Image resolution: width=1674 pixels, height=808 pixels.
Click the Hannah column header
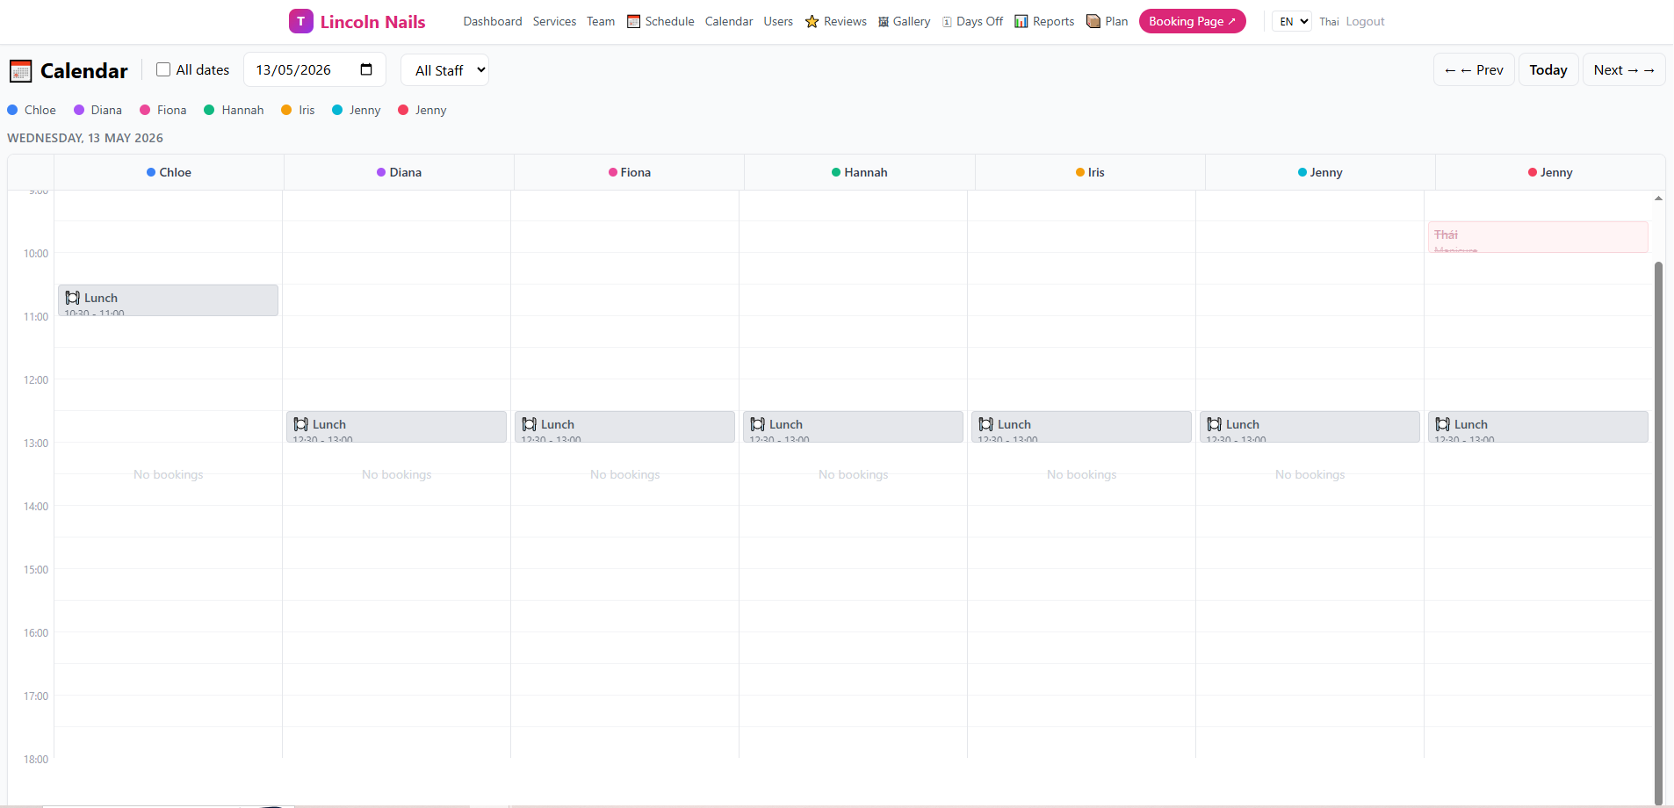(x=859, y=172)
